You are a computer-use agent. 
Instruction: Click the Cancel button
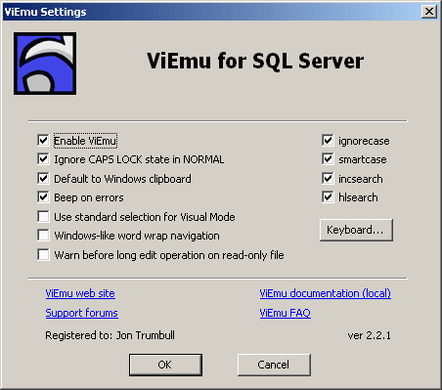pyautogui.click(x=274, y=365)
